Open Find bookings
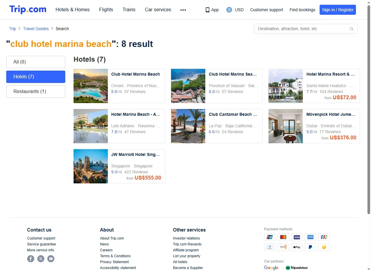Viewport: 371px width, 272px height. (x=302, y=10)
